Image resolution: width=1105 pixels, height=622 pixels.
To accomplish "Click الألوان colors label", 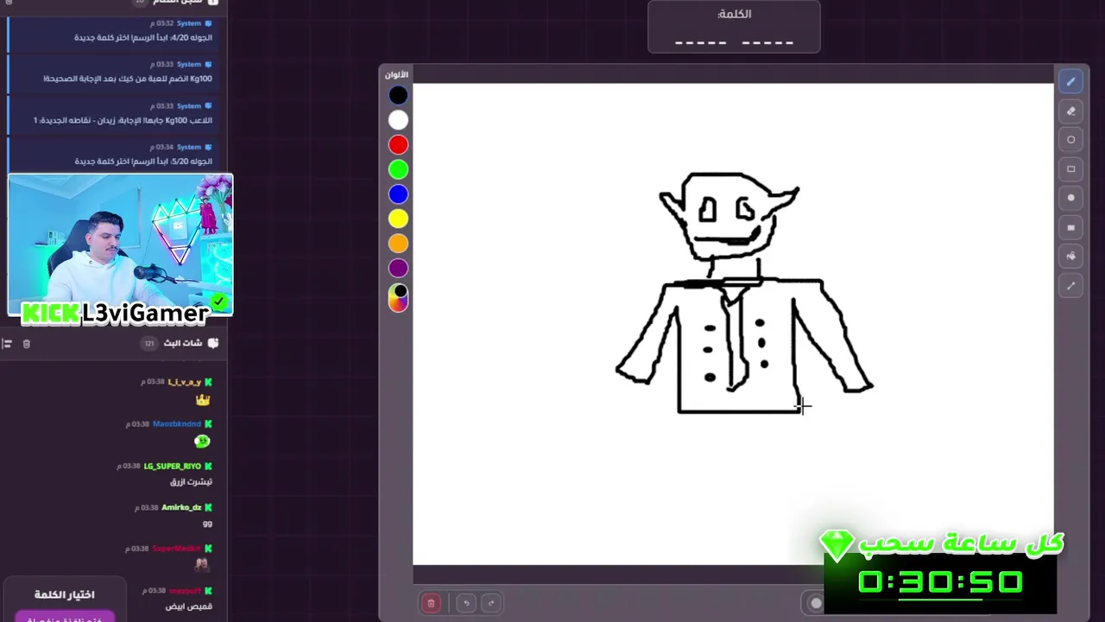I will [x=397, y=75].
